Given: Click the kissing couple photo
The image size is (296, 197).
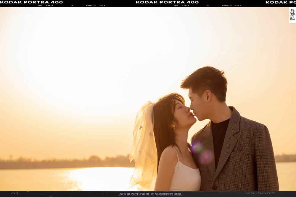Looking at the screenshot, I should pyautogui.click(x=148, y=99).
